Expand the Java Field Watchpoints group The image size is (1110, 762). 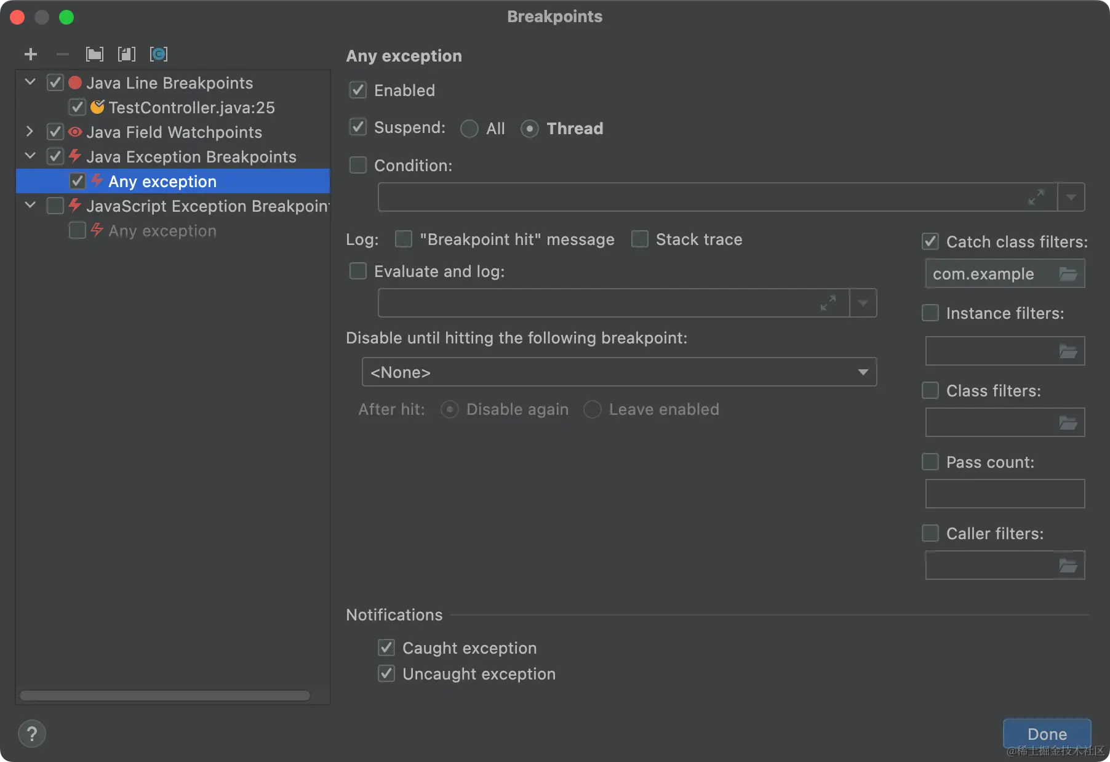(x=30, y=132)
